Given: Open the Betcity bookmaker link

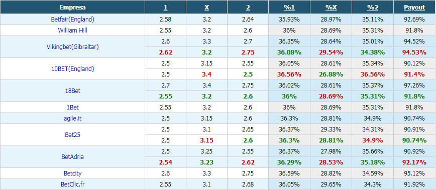Looking at the screenshot, I should [72, 173].
